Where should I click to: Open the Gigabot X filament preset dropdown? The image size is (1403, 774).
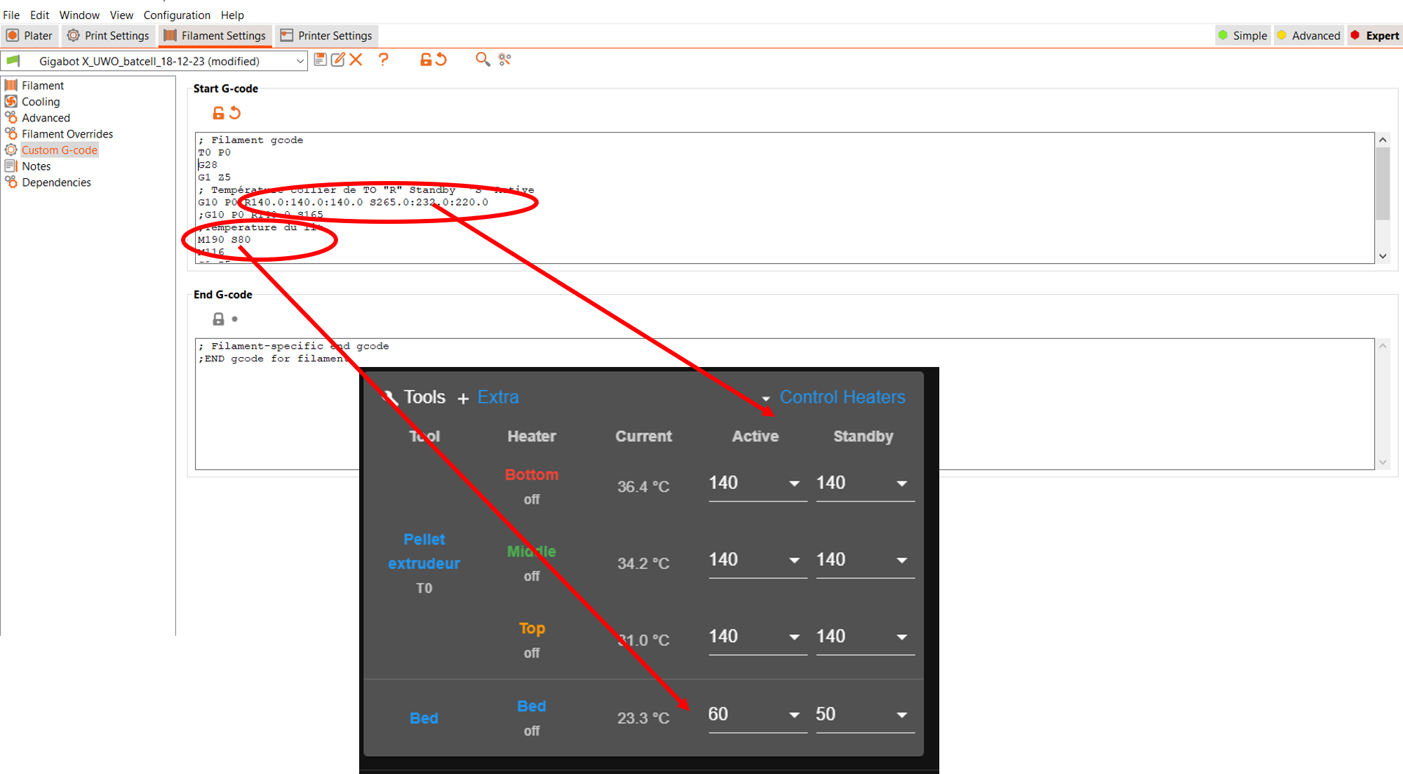[300, 61]
